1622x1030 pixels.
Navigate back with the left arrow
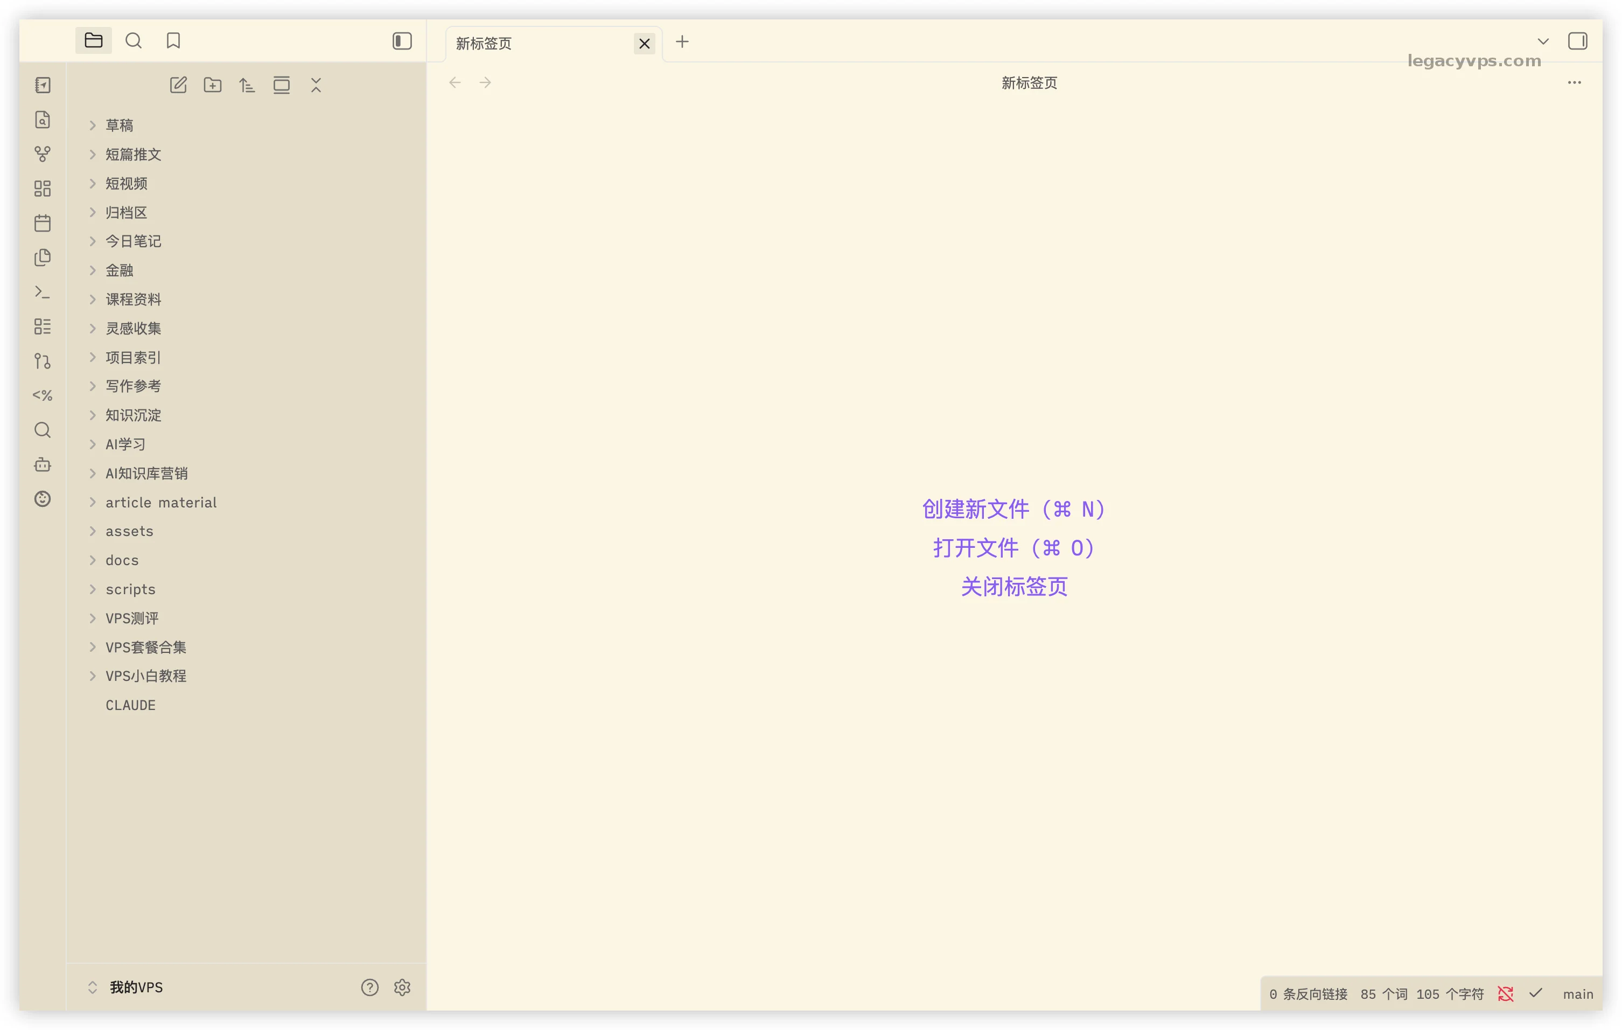pyautogui.click(x=455, y=83)
